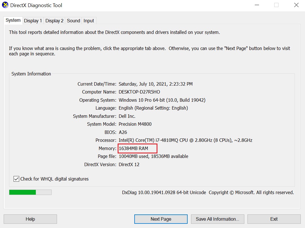Minimize the DirectX Diagnostic Tool window

(x=257, y=5)
